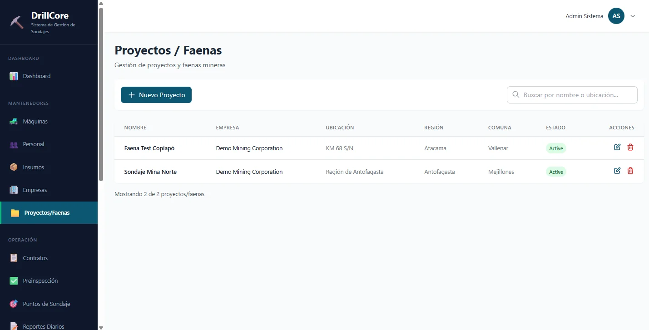Expand the Admin Sistema user dropdown chevron
Image resolution: width=649 pixels, height=330 pixels.
click(633, 16)
